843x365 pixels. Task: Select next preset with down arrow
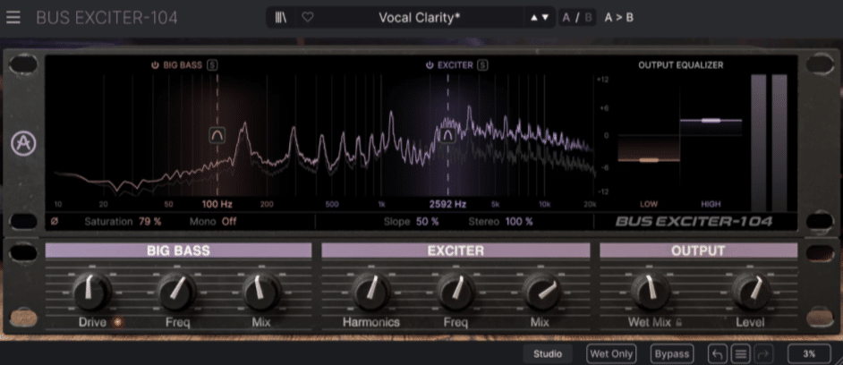[x=545, y=17]
